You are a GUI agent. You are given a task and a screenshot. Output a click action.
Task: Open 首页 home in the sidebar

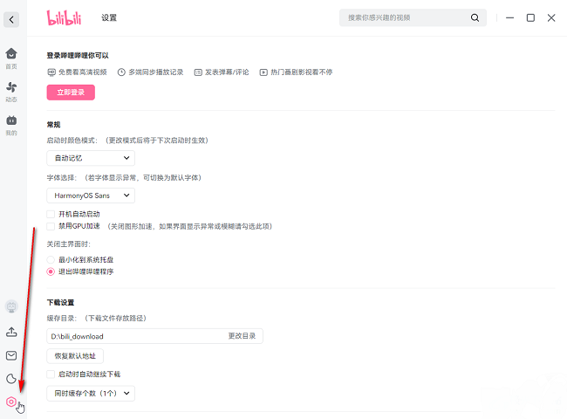(11, 58)
